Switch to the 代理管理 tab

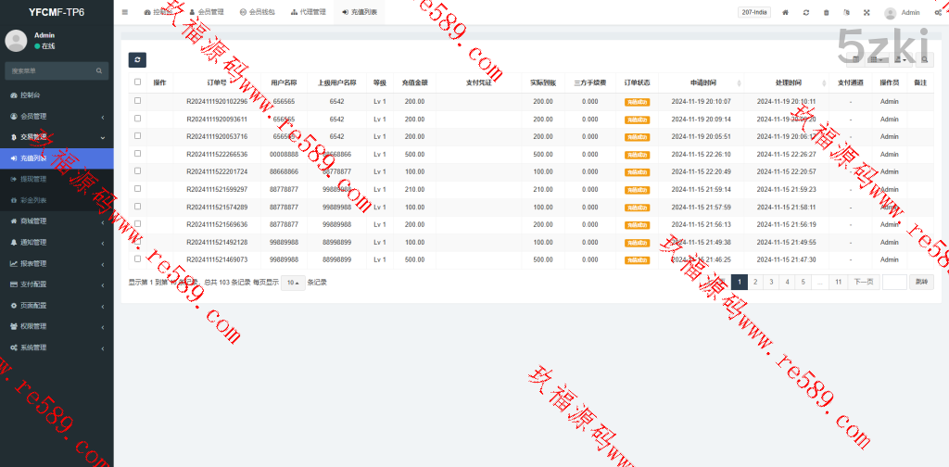(308, 12)
